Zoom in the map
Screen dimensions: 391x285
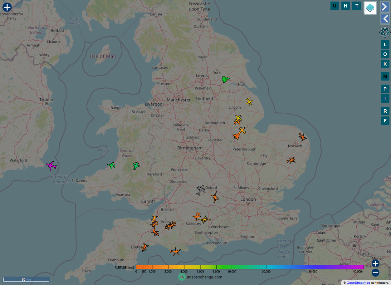[x=375, y=263]
